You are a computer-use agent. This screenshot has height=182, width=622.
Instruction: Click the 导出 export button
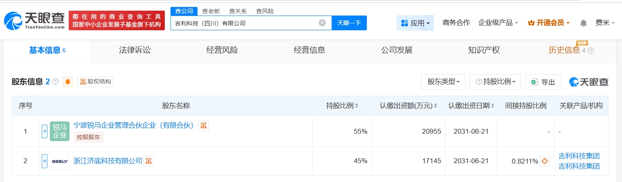(543, 82)
